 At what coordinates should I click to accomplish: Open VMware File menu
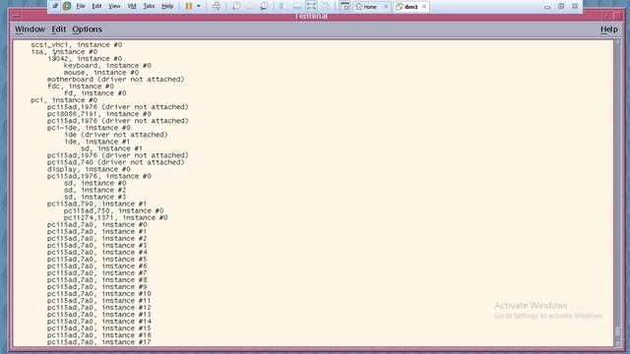tap(81, 6)
